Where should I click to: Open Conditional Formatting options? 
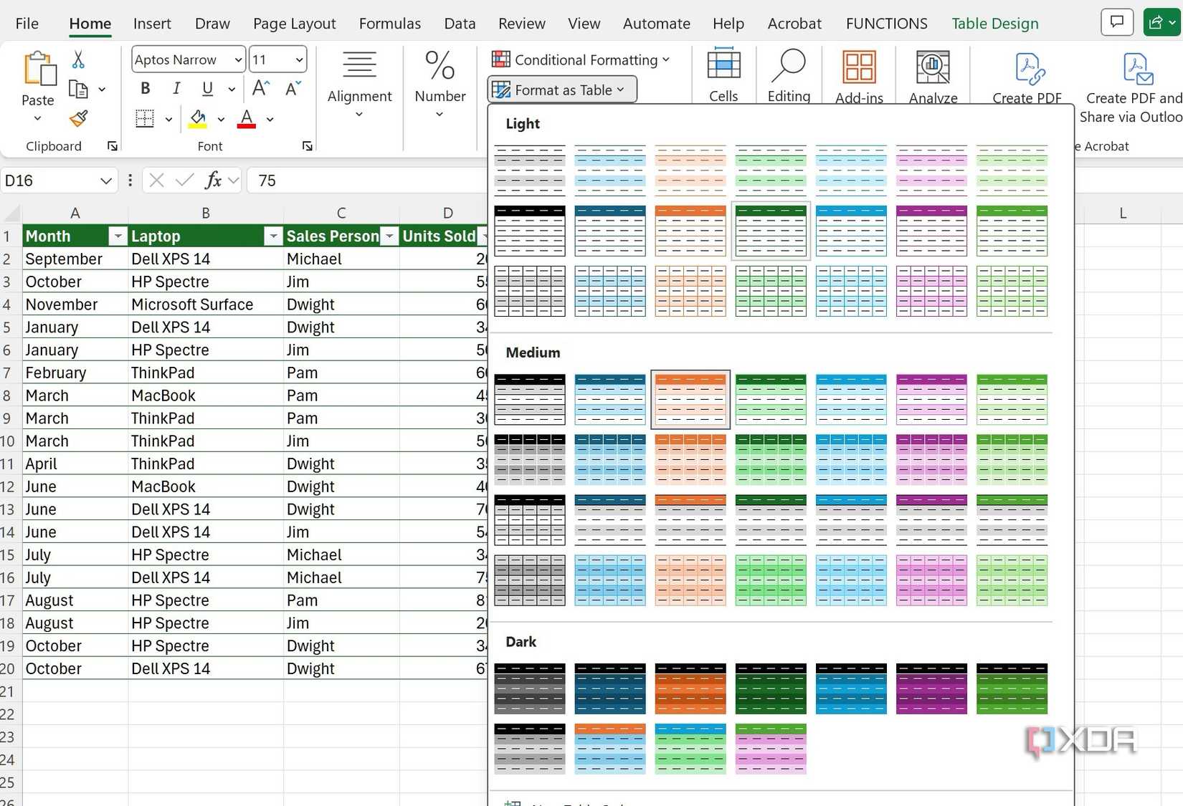pos(581,59)
